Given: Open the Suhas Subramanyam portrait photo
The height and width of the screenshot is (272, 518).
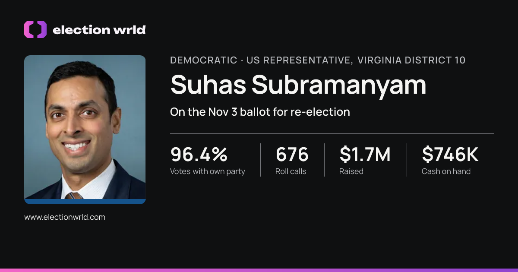Looking at the screenshot, I should pyautogui.click(x=85, y=130).
